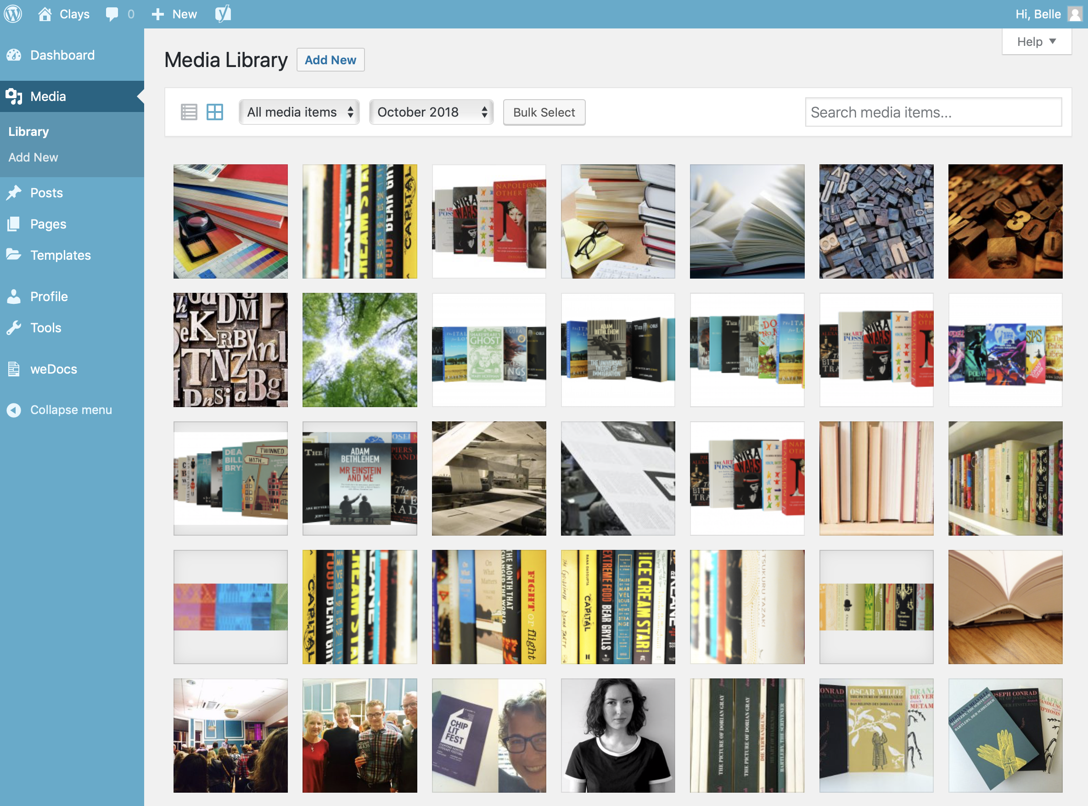Click the Search media items field
The height and width of the screenshot is (806, 1088).
933,112
